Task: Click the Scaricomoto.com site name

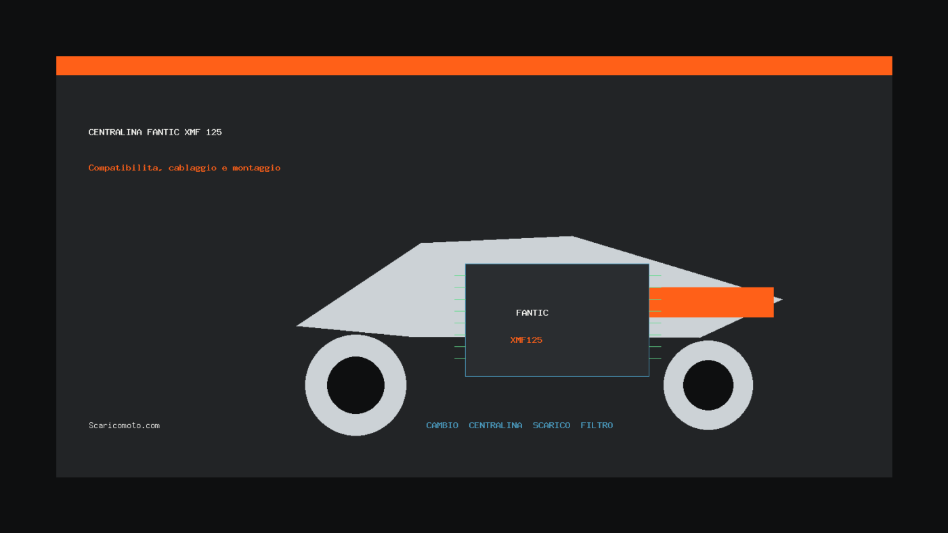Action: (x=124, y=425)
